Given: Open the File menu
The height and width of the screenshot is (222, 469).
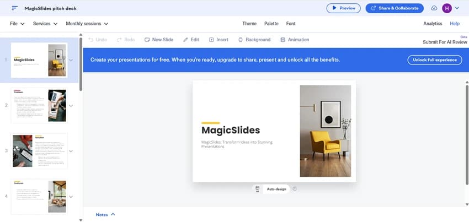Looking at the screenshot, I should pos(17,24).
